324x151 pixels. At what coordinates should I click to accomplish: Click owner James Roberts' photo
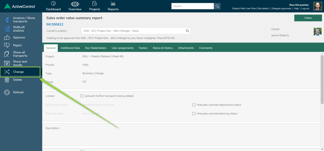point(318,32)
